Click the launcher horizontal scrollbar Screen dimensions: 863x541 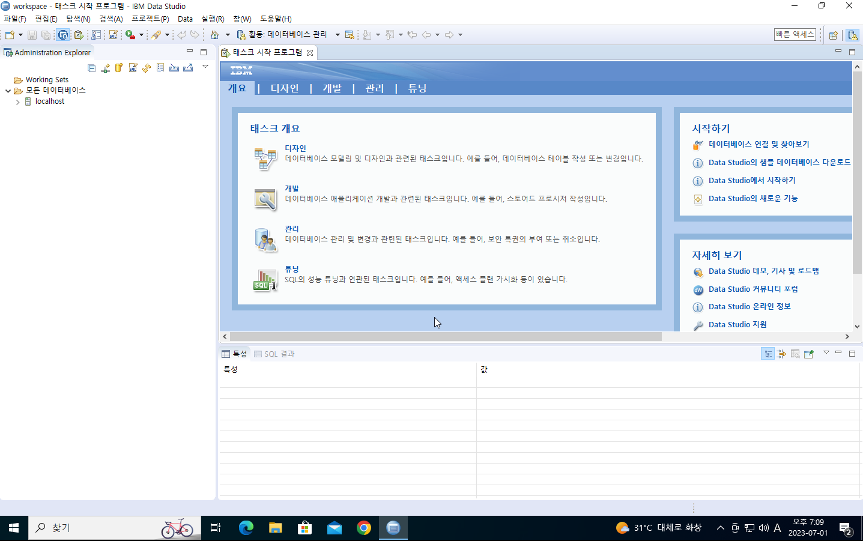pyautogui.click(x=445, y=337)
